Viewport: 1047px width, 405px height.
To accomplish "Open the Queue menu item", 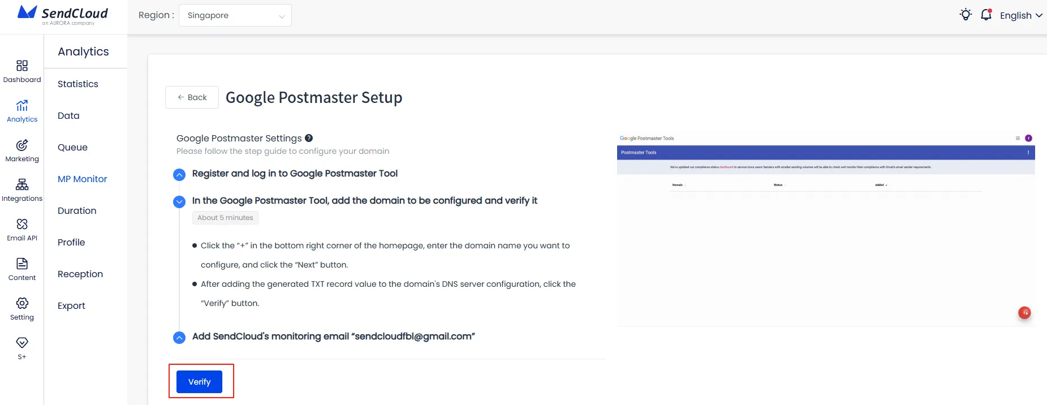I will point(72,147).
